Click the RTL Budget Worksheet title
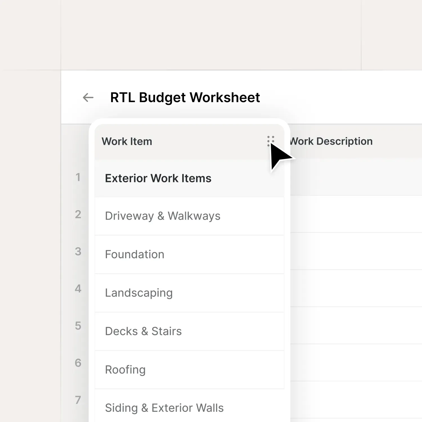The width and height of the screenshot is (422, 422). (185, 98)
